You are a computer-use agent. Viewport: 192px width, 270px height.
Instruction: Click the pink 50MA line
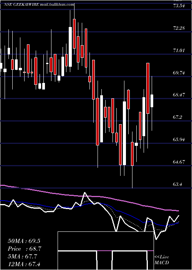pos(89,196)
